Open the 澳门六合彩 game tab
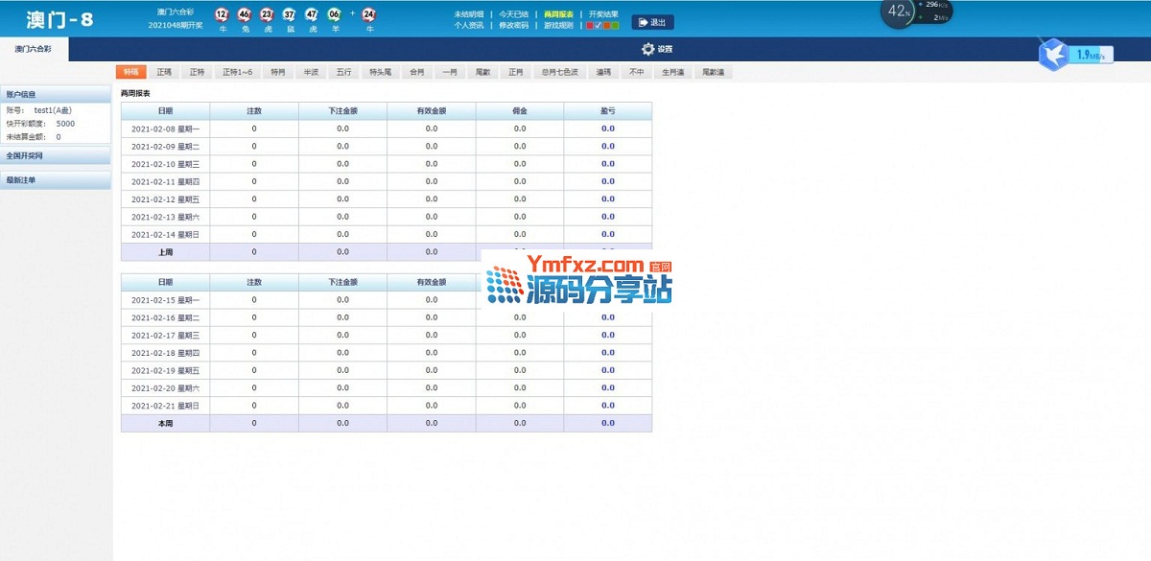Image resolution: width=1151 pixels, height=561 pixels. (x=34, y=48)
